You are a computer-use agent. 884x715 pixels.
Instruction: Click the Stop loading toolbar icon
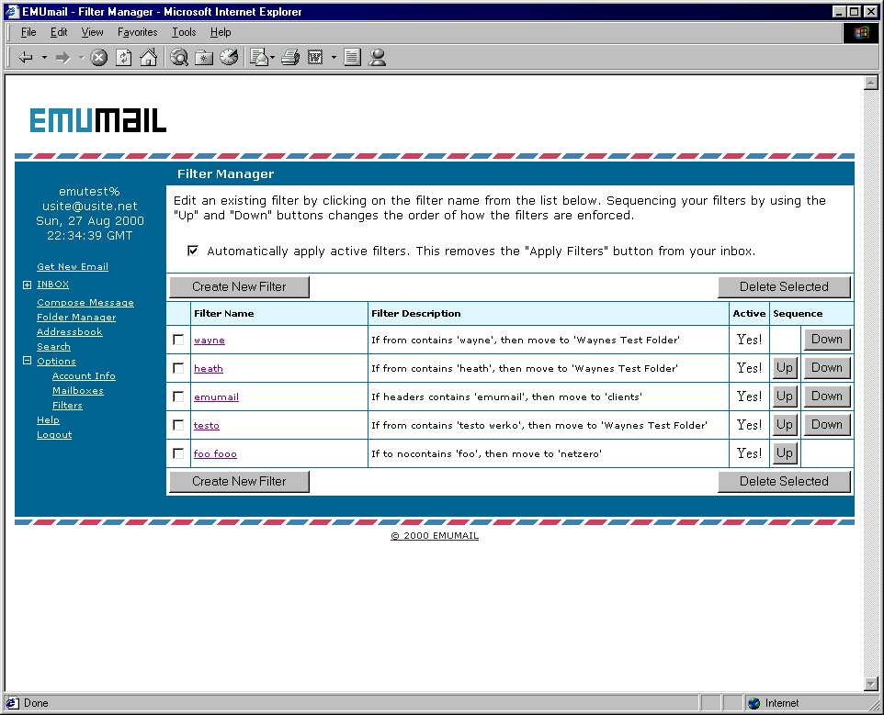coord(99,57)
